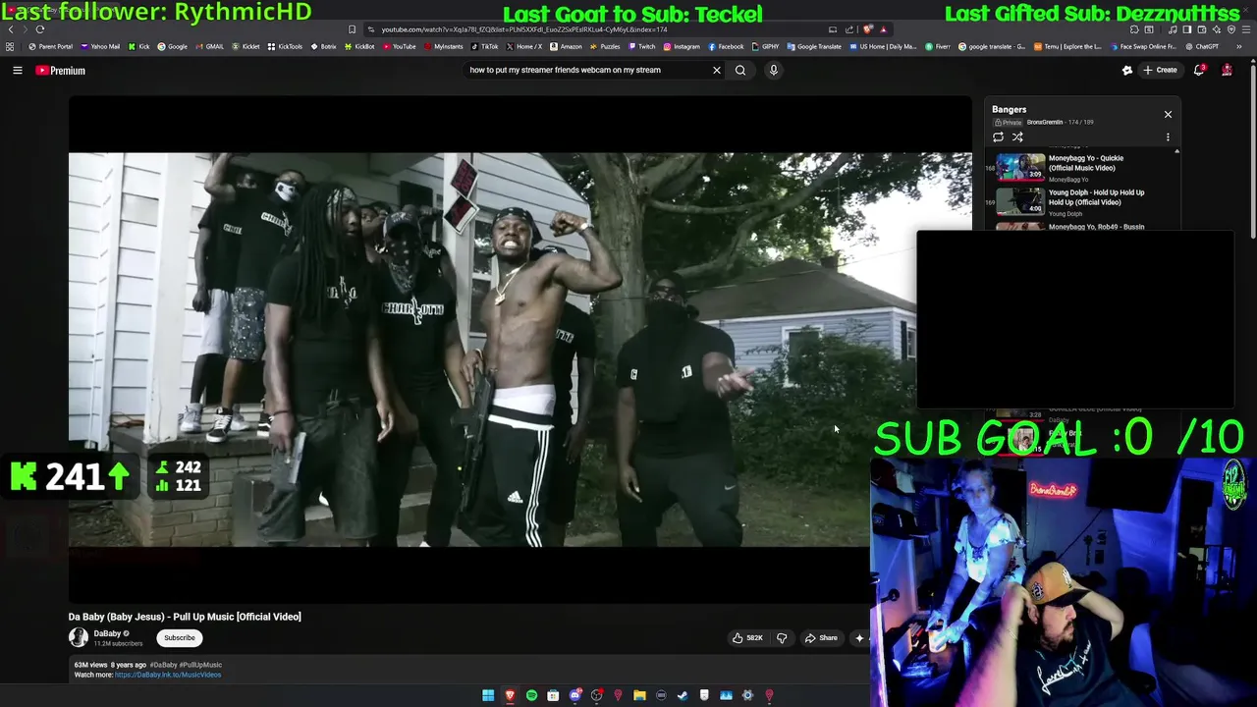Click the browser address bar URL

pos(524,29)
